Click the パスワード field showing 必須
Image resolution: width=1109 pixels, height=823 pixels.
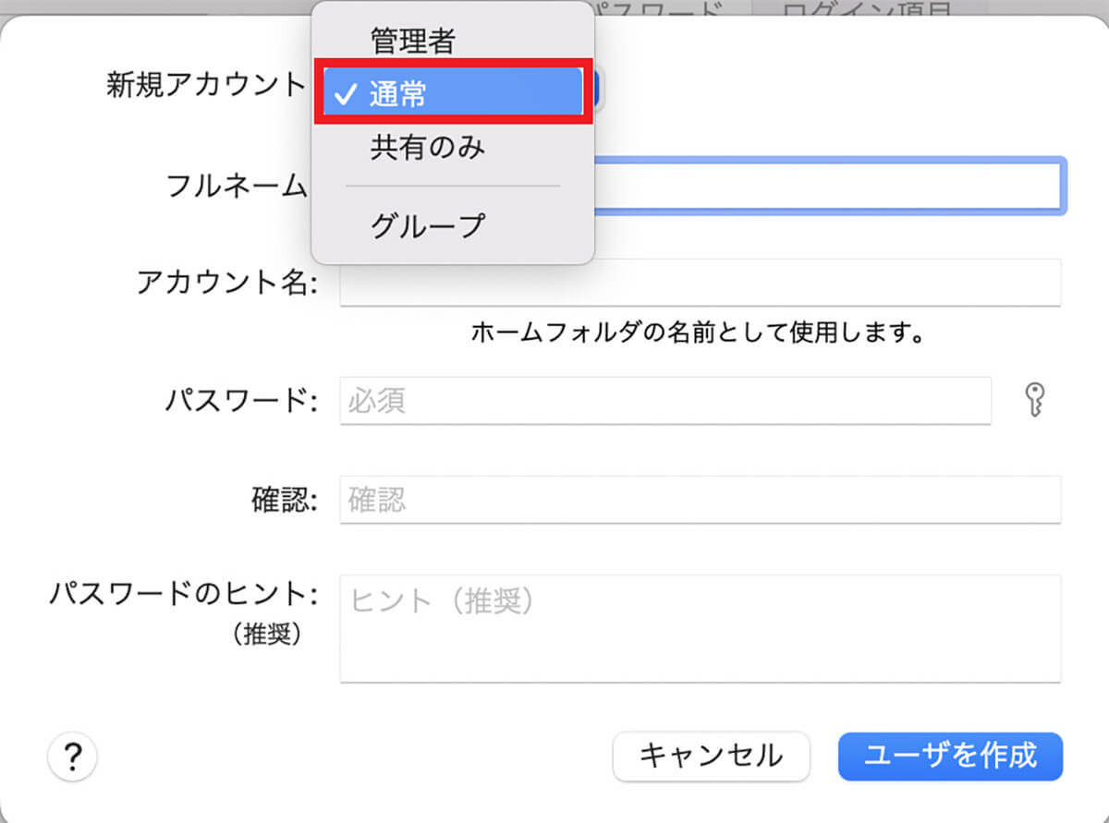665,401
